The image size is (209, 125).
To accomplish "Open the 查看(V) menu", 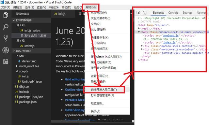I will [x=41, y=7].
